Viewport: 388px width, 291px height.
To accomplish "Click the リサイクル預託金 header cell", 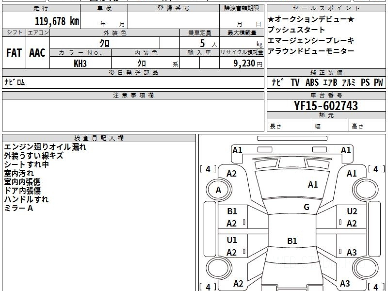I will point(242,53).
